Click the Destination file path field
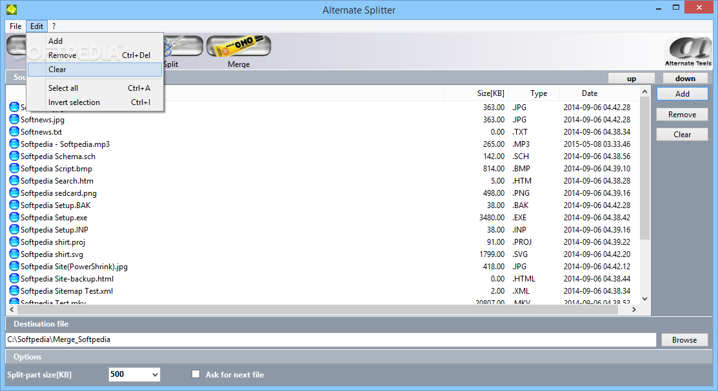 pyautogui.click(x=330, y=339)
